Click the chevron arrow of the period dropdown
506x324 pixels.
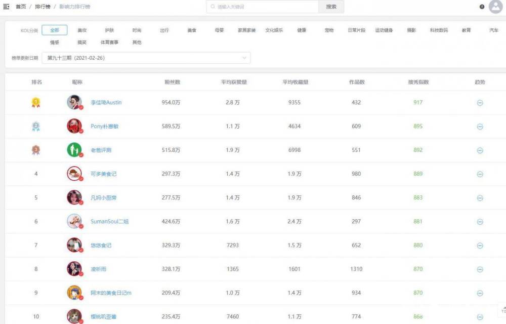pos(244,58)
